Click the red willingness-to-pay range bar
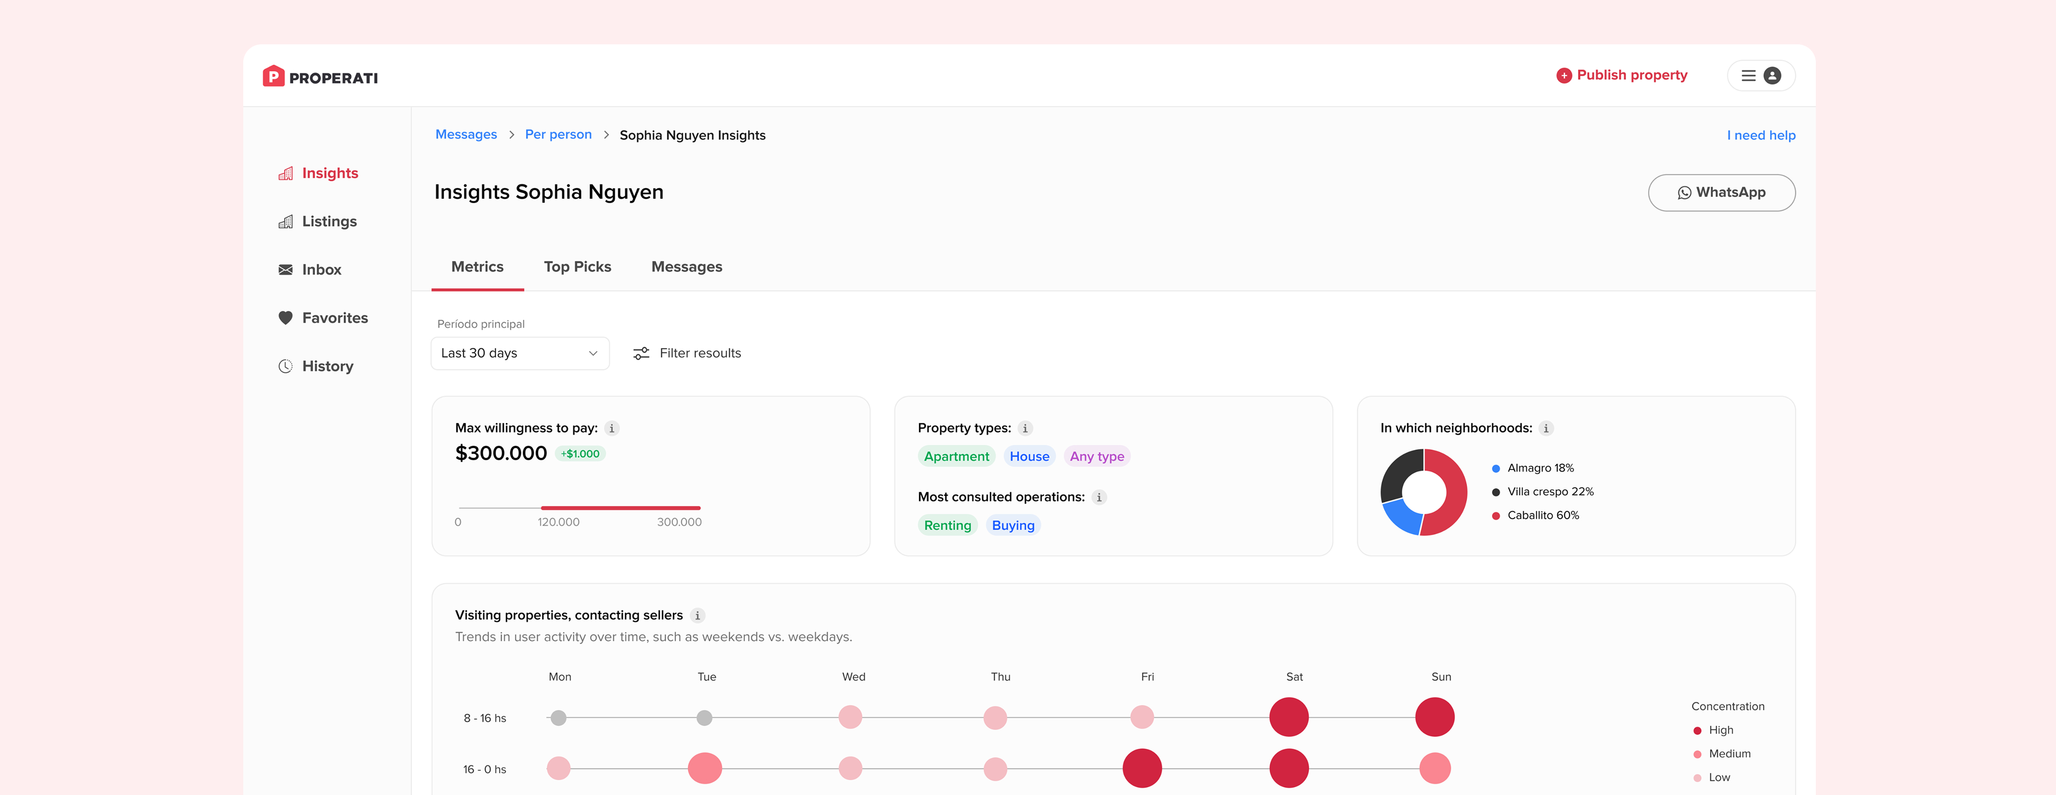This screenshot has height=795, width=2056. click(620, 508)
